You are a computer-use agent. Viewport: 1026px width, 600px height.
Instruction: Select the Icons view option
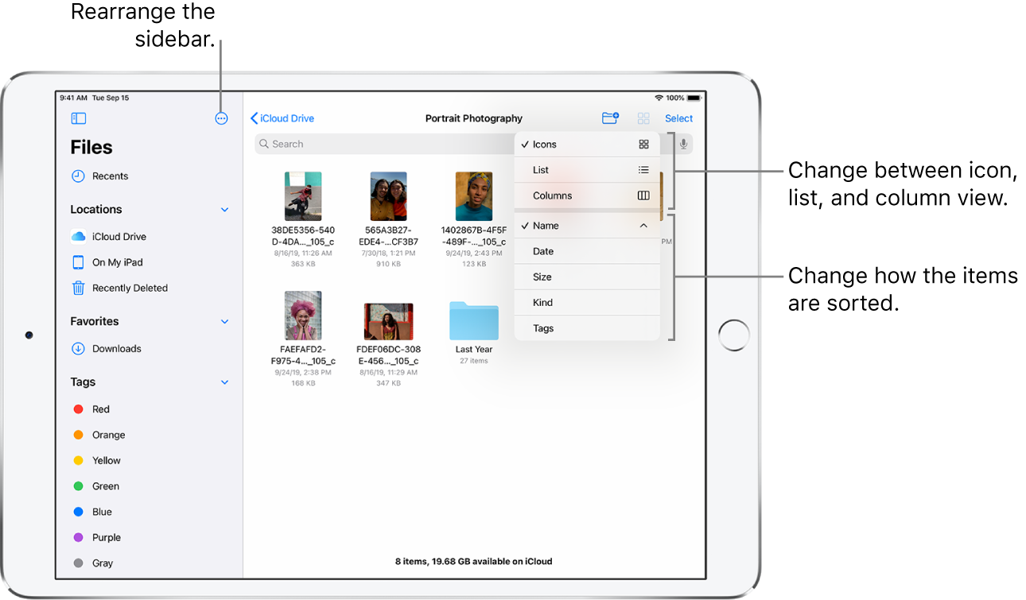click(x=587, y=145)
